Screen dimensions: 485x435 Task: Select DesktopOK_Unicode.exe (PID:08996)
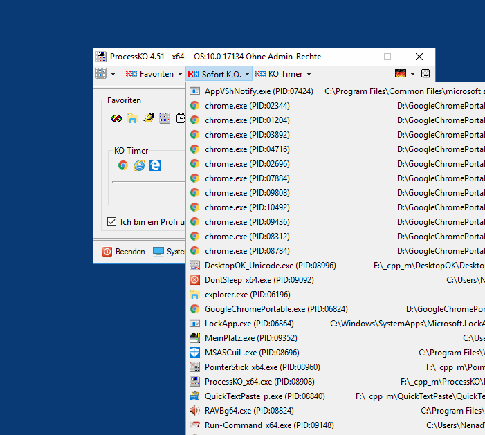[x=336, y=266]
